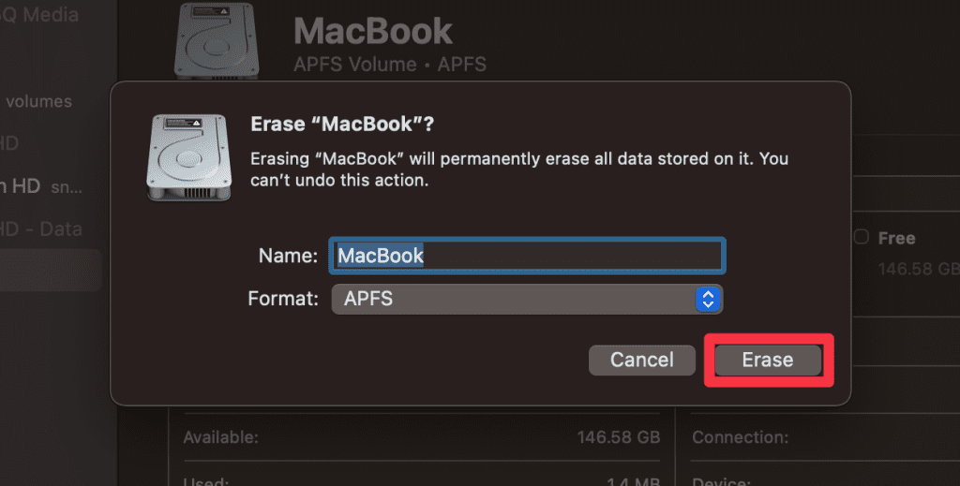The width and height of the screenshot is (960, 486).
Task: Select the "HD - Data" volume in the sidebar
Action: [41, 228]
